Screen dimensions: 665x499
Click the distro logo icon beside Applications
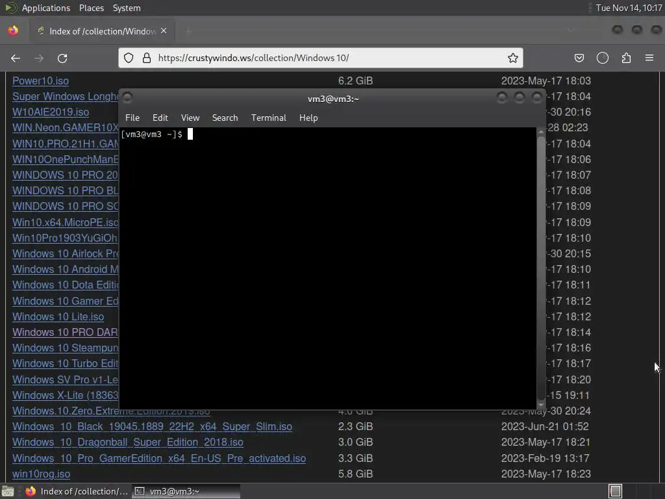point(10,8)
